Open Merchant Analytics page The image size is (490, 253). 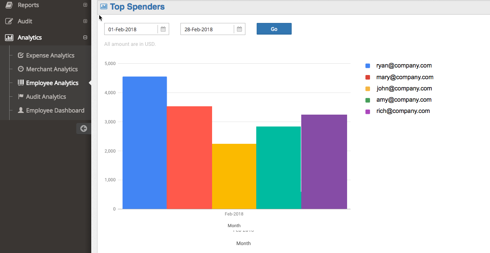(x=52, y=69)
